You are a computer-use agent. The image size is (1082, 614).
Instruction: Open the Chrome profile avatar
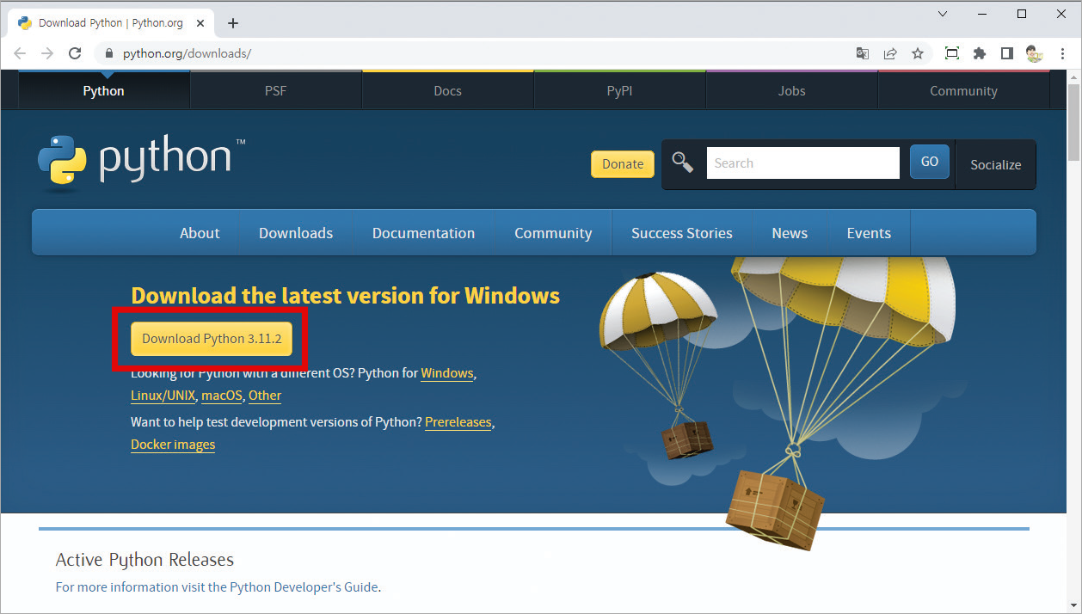tap(1034, 53)
